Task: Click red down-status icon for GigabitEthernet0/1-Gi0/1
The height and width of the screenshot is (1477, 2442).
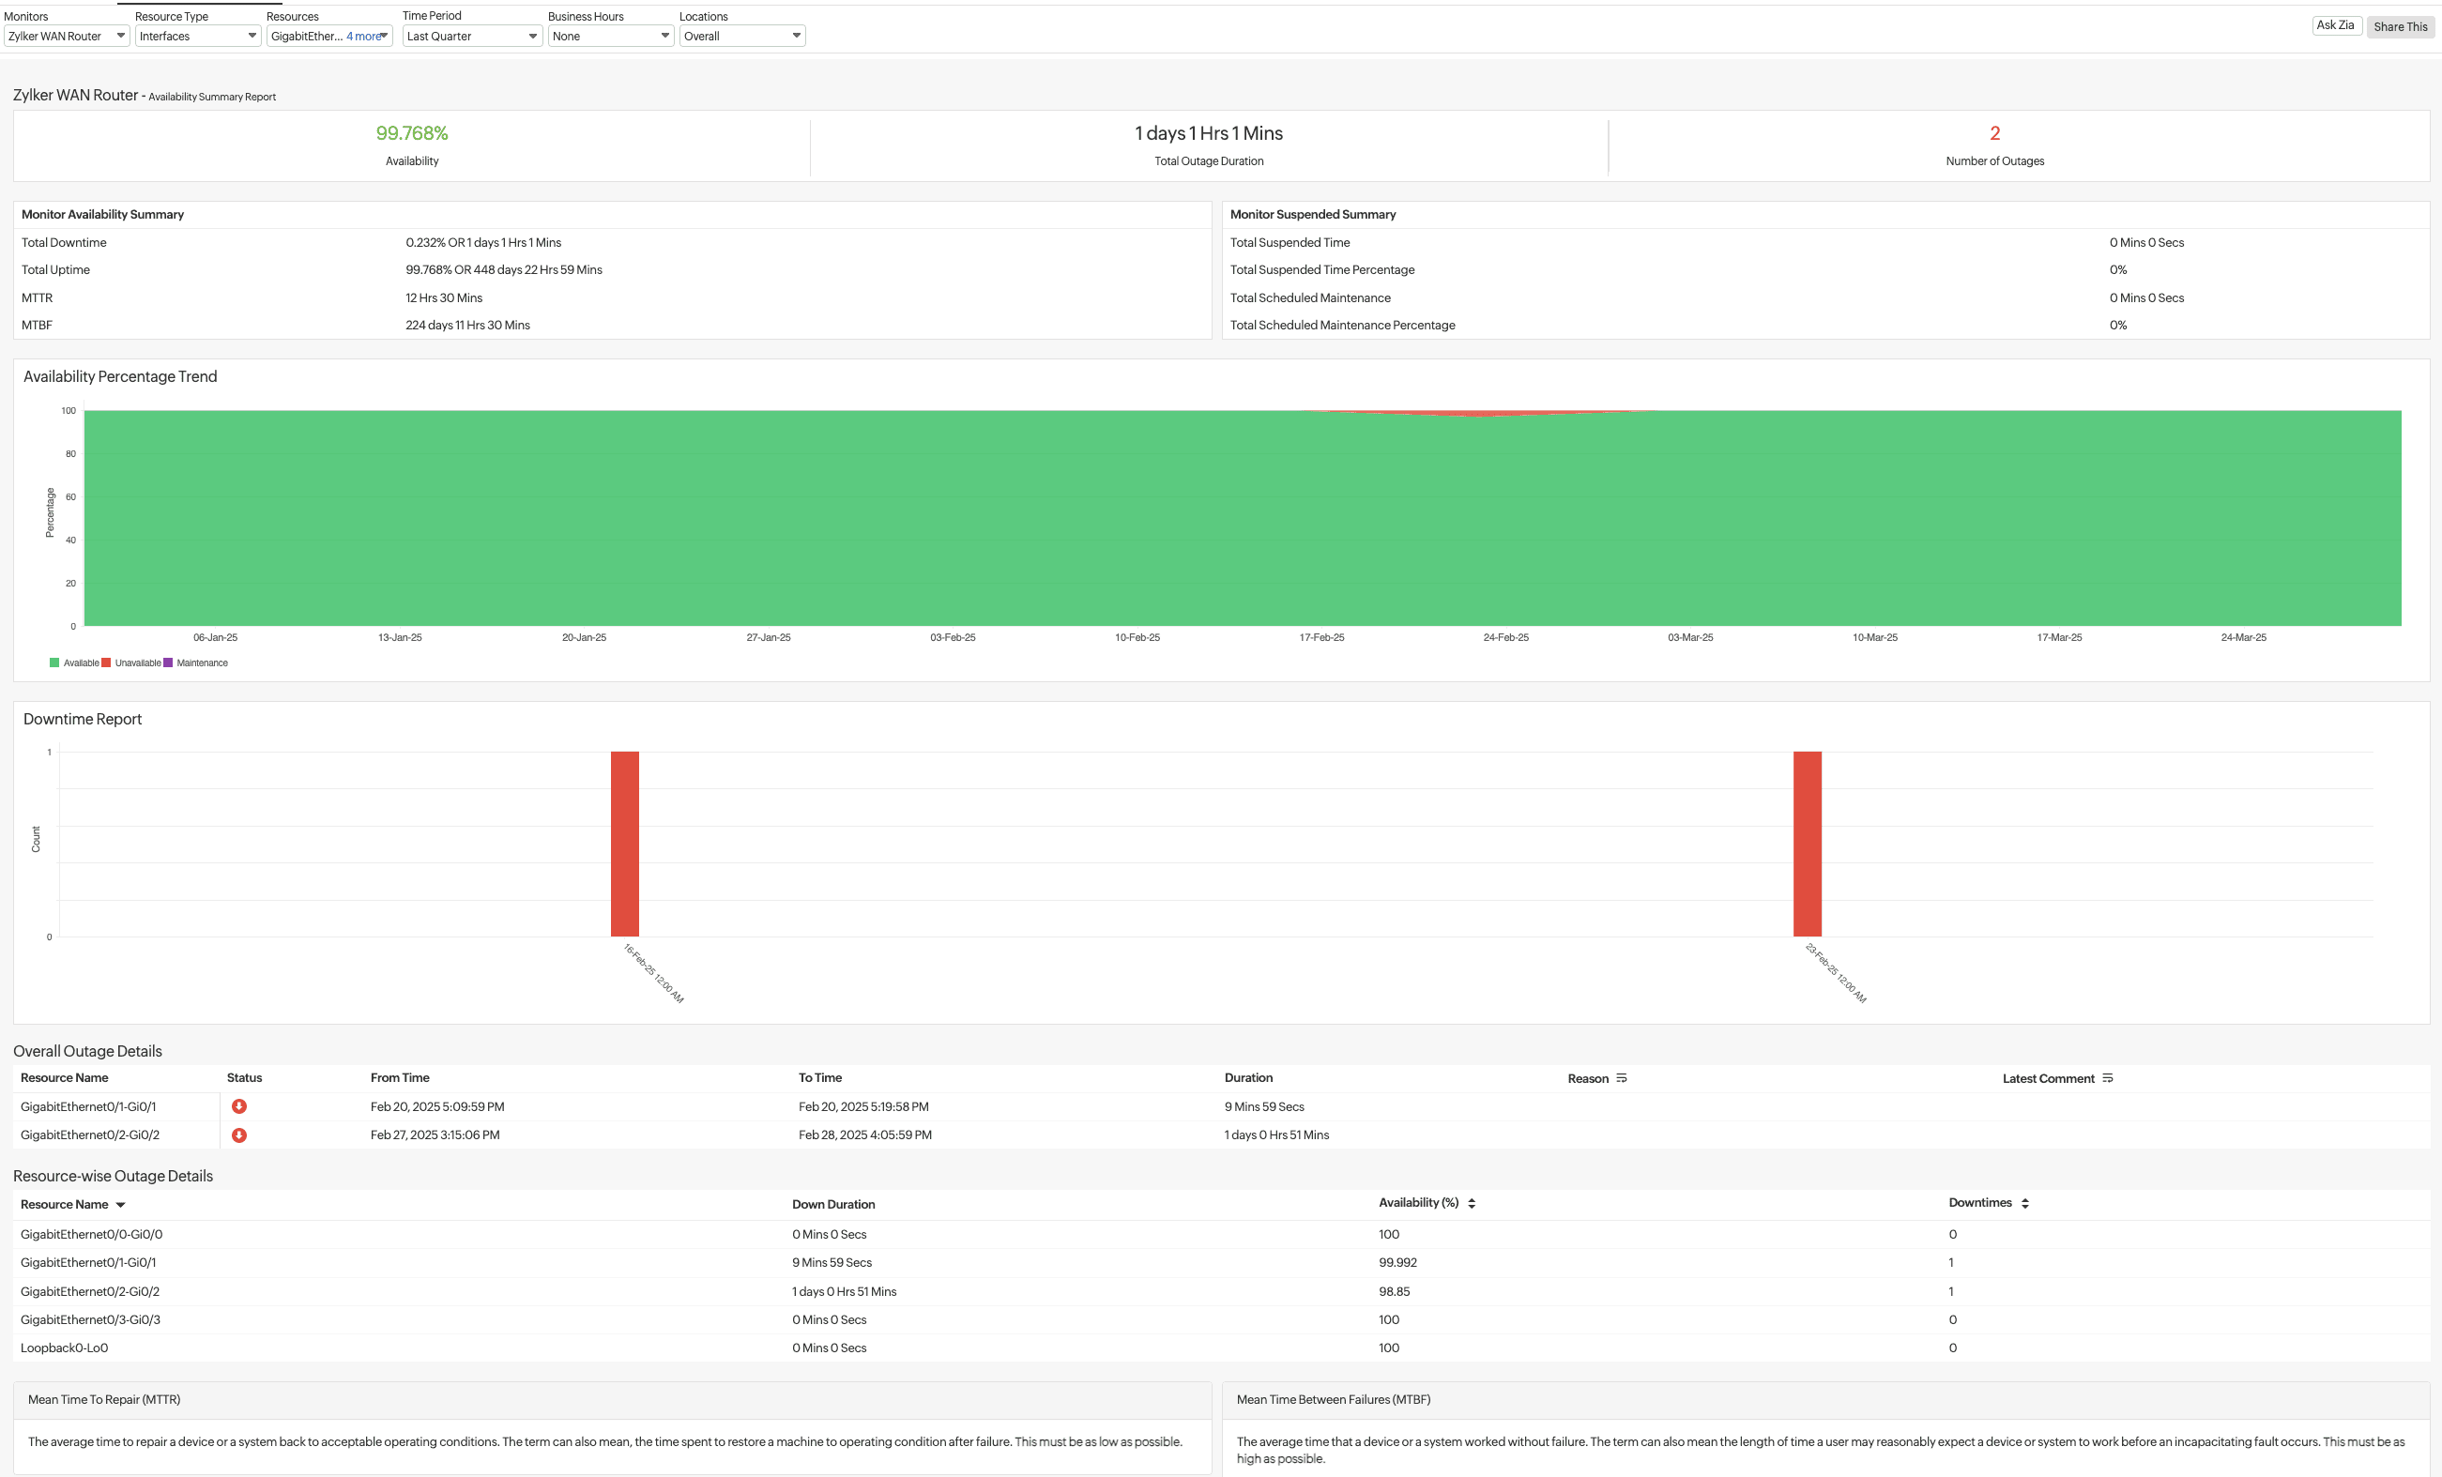Action: point(238,1106)
